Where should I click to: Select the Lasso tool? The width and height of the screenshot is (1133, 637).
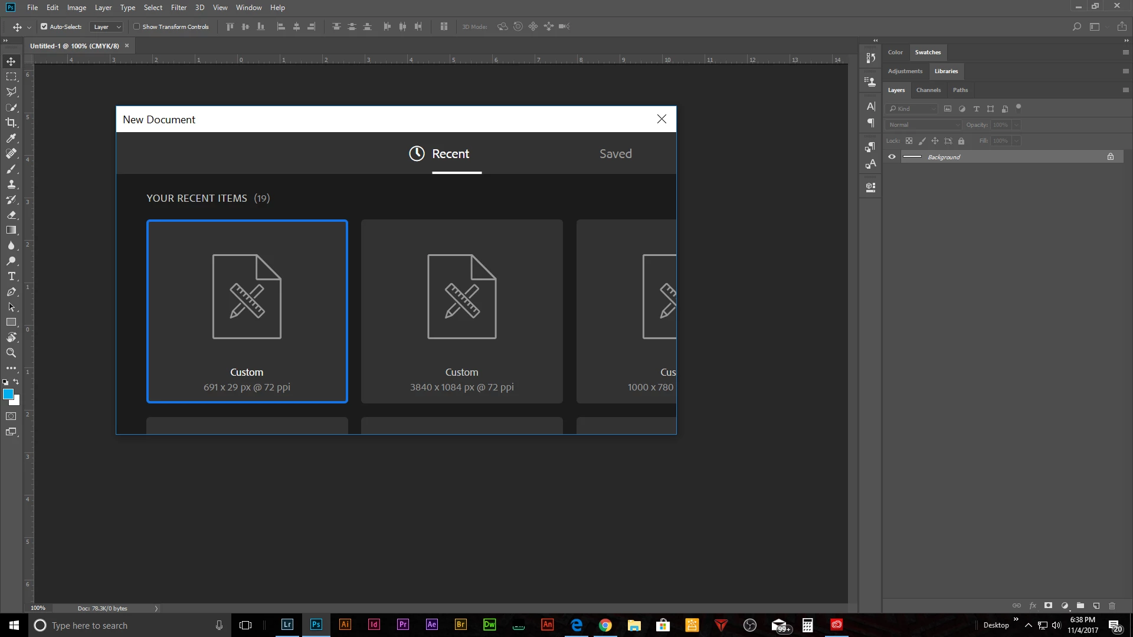[x=11, y=92]
